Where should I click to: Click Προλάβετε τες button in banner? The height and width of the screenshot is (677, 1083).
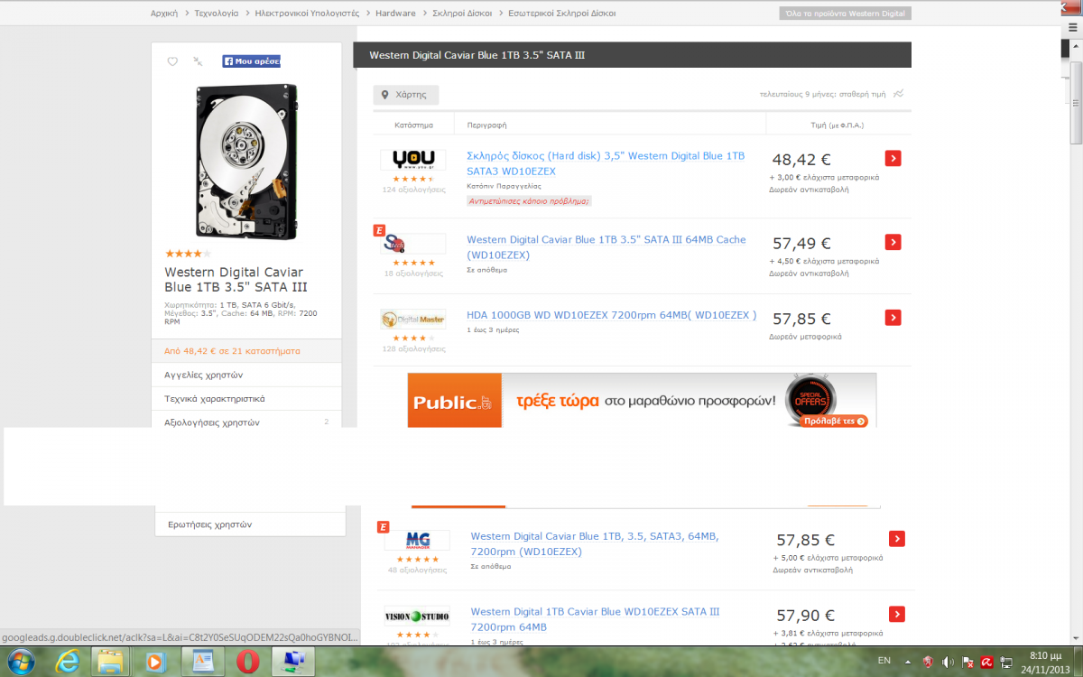(x=834, y=421)
